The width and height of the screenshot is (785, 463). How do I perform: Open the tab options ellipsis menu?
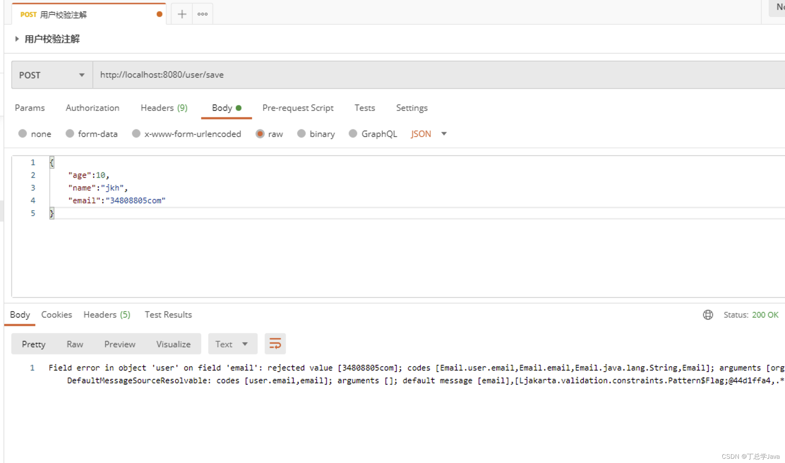tap(202, 14)
